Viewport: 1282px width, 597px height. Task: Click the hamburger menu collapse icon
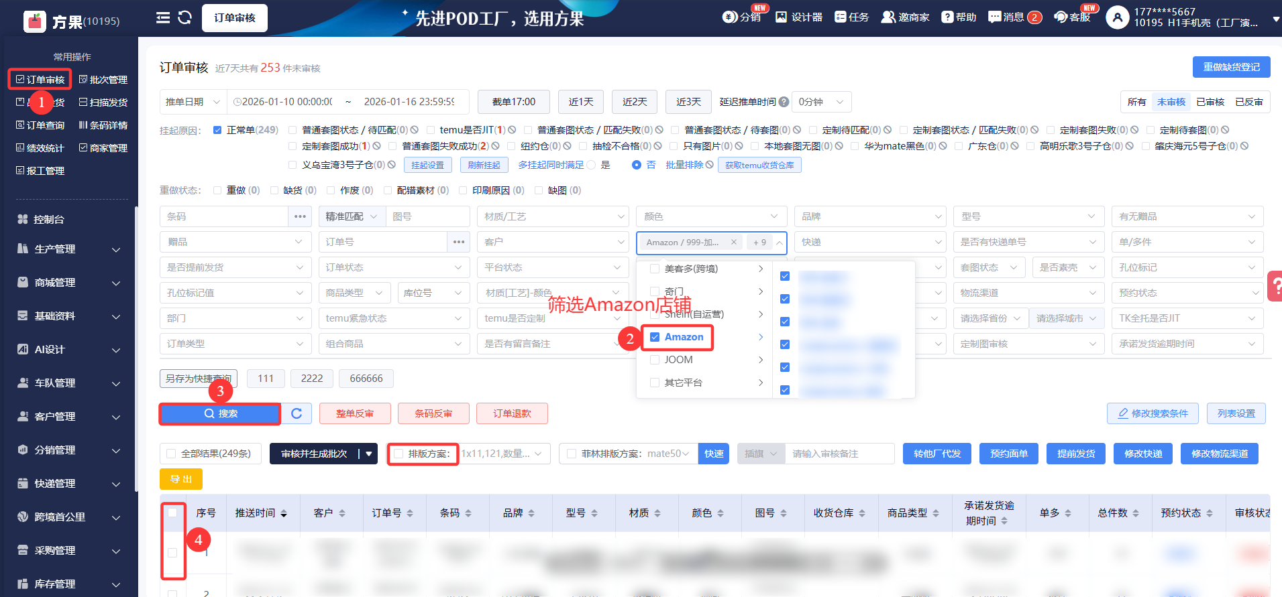point(163,17)
